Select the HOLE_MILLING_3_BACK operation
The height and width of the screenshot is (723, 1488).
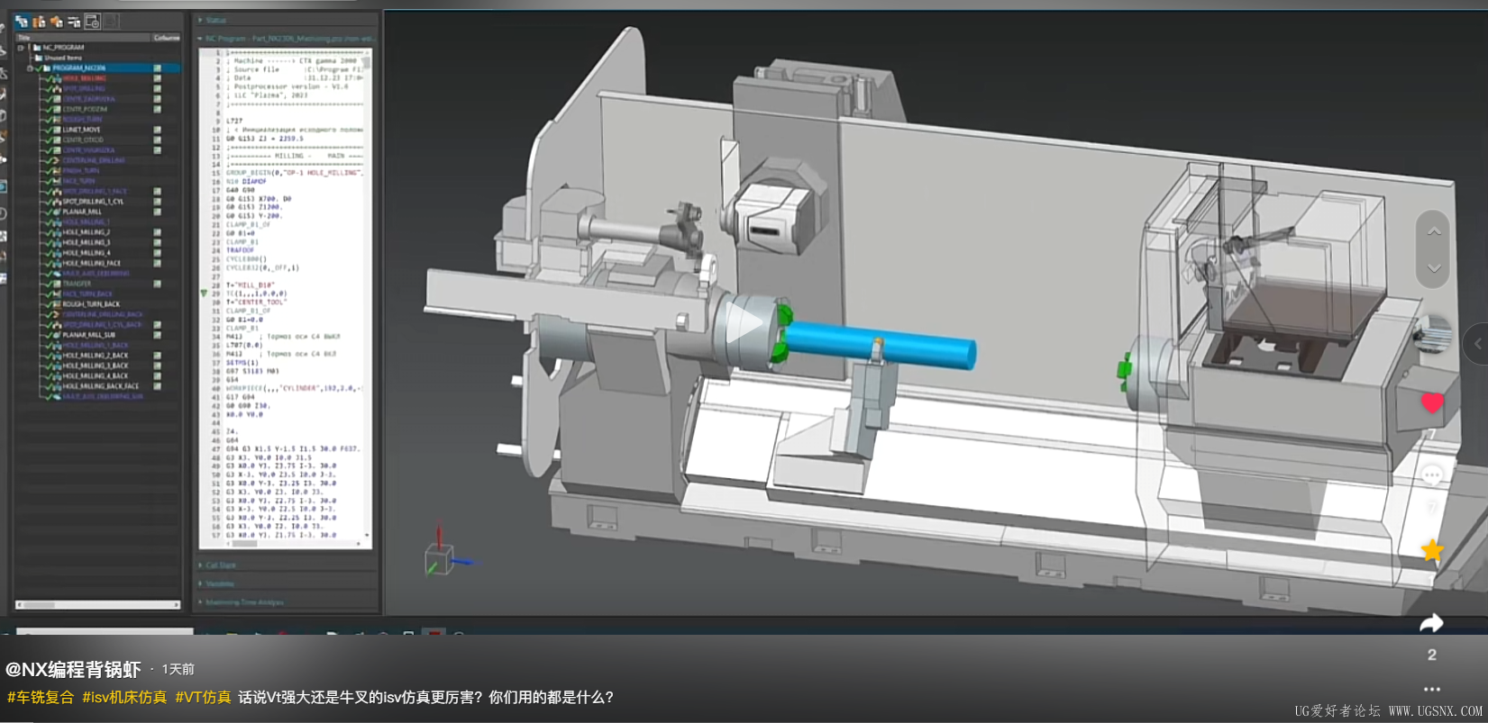[x=95, y=366]
